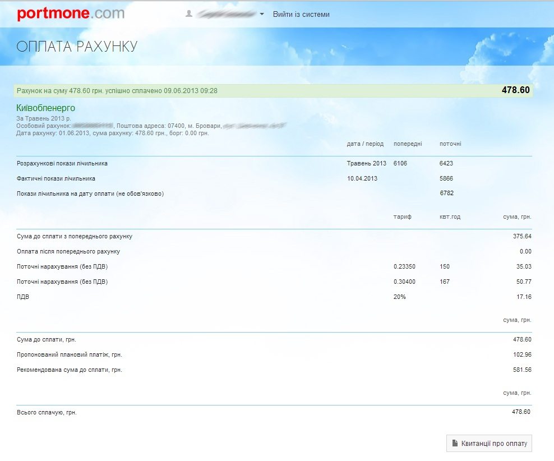Click kWh value 167

[445, 282]
